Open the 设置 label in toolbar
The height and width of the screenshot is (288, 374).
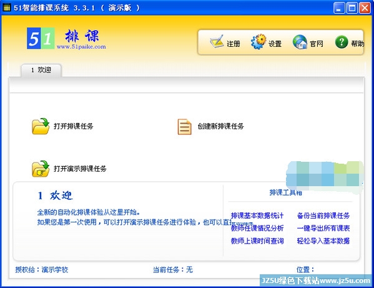point(275,44)
